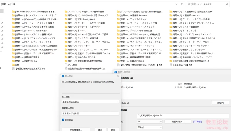This screenshot has height=131, width=231.
Task: Expand the address bar history dropdown
Action: click(176, 4)
